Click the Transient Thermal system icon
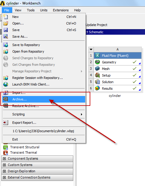145x186 pixels. pyautogui.click(x=6, y=153)
